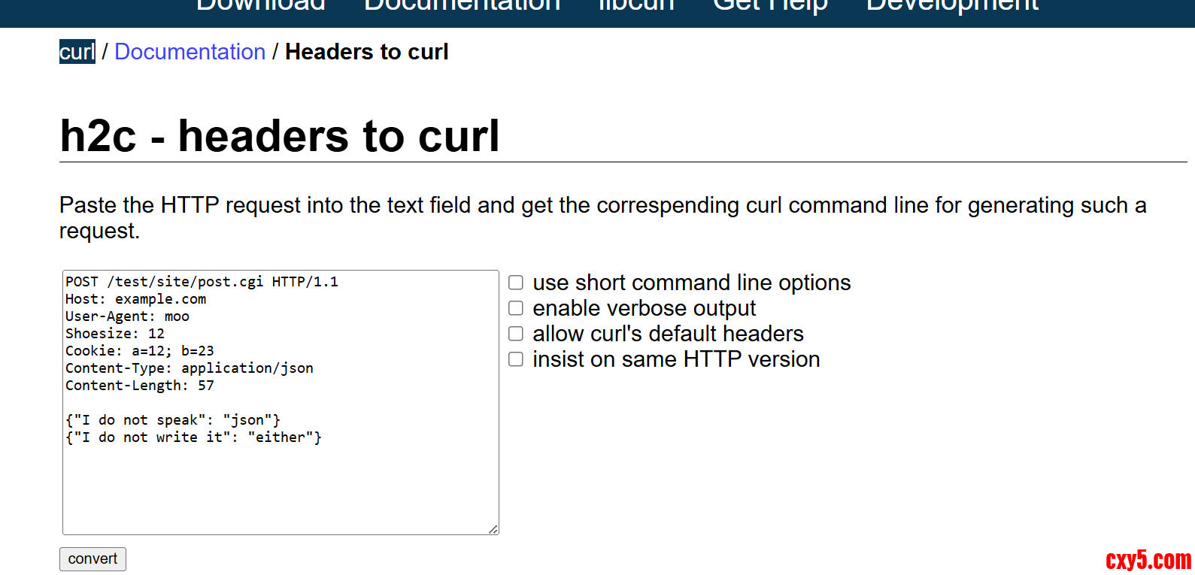The image size is (1195, 575).
Task: Click the text area resize handle
Action: click(x=493, y=530)
